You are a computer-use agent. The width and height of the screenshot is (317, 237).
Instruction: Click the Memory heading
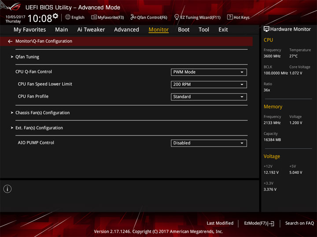273,107
